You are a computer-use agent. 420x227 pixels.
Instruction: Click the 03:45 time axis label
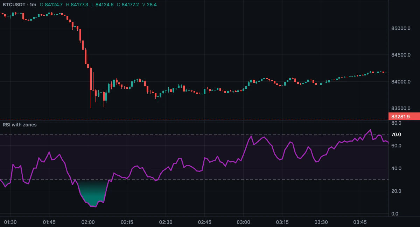tap(360, 222)
